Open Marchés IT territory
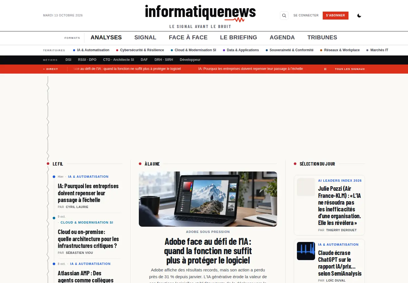 tap(377, 50)
